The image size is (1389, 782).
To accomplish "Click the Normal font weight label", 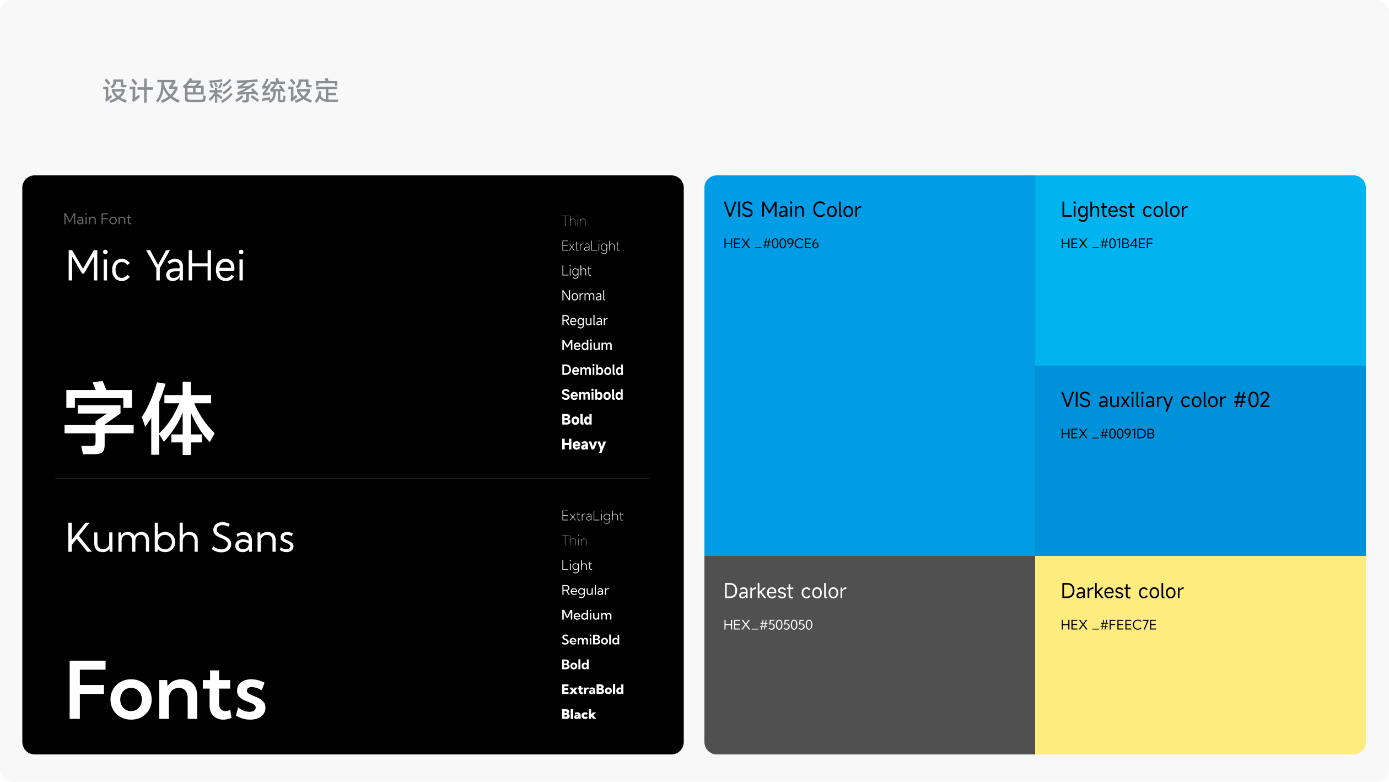I will click(x=583, y=296).
